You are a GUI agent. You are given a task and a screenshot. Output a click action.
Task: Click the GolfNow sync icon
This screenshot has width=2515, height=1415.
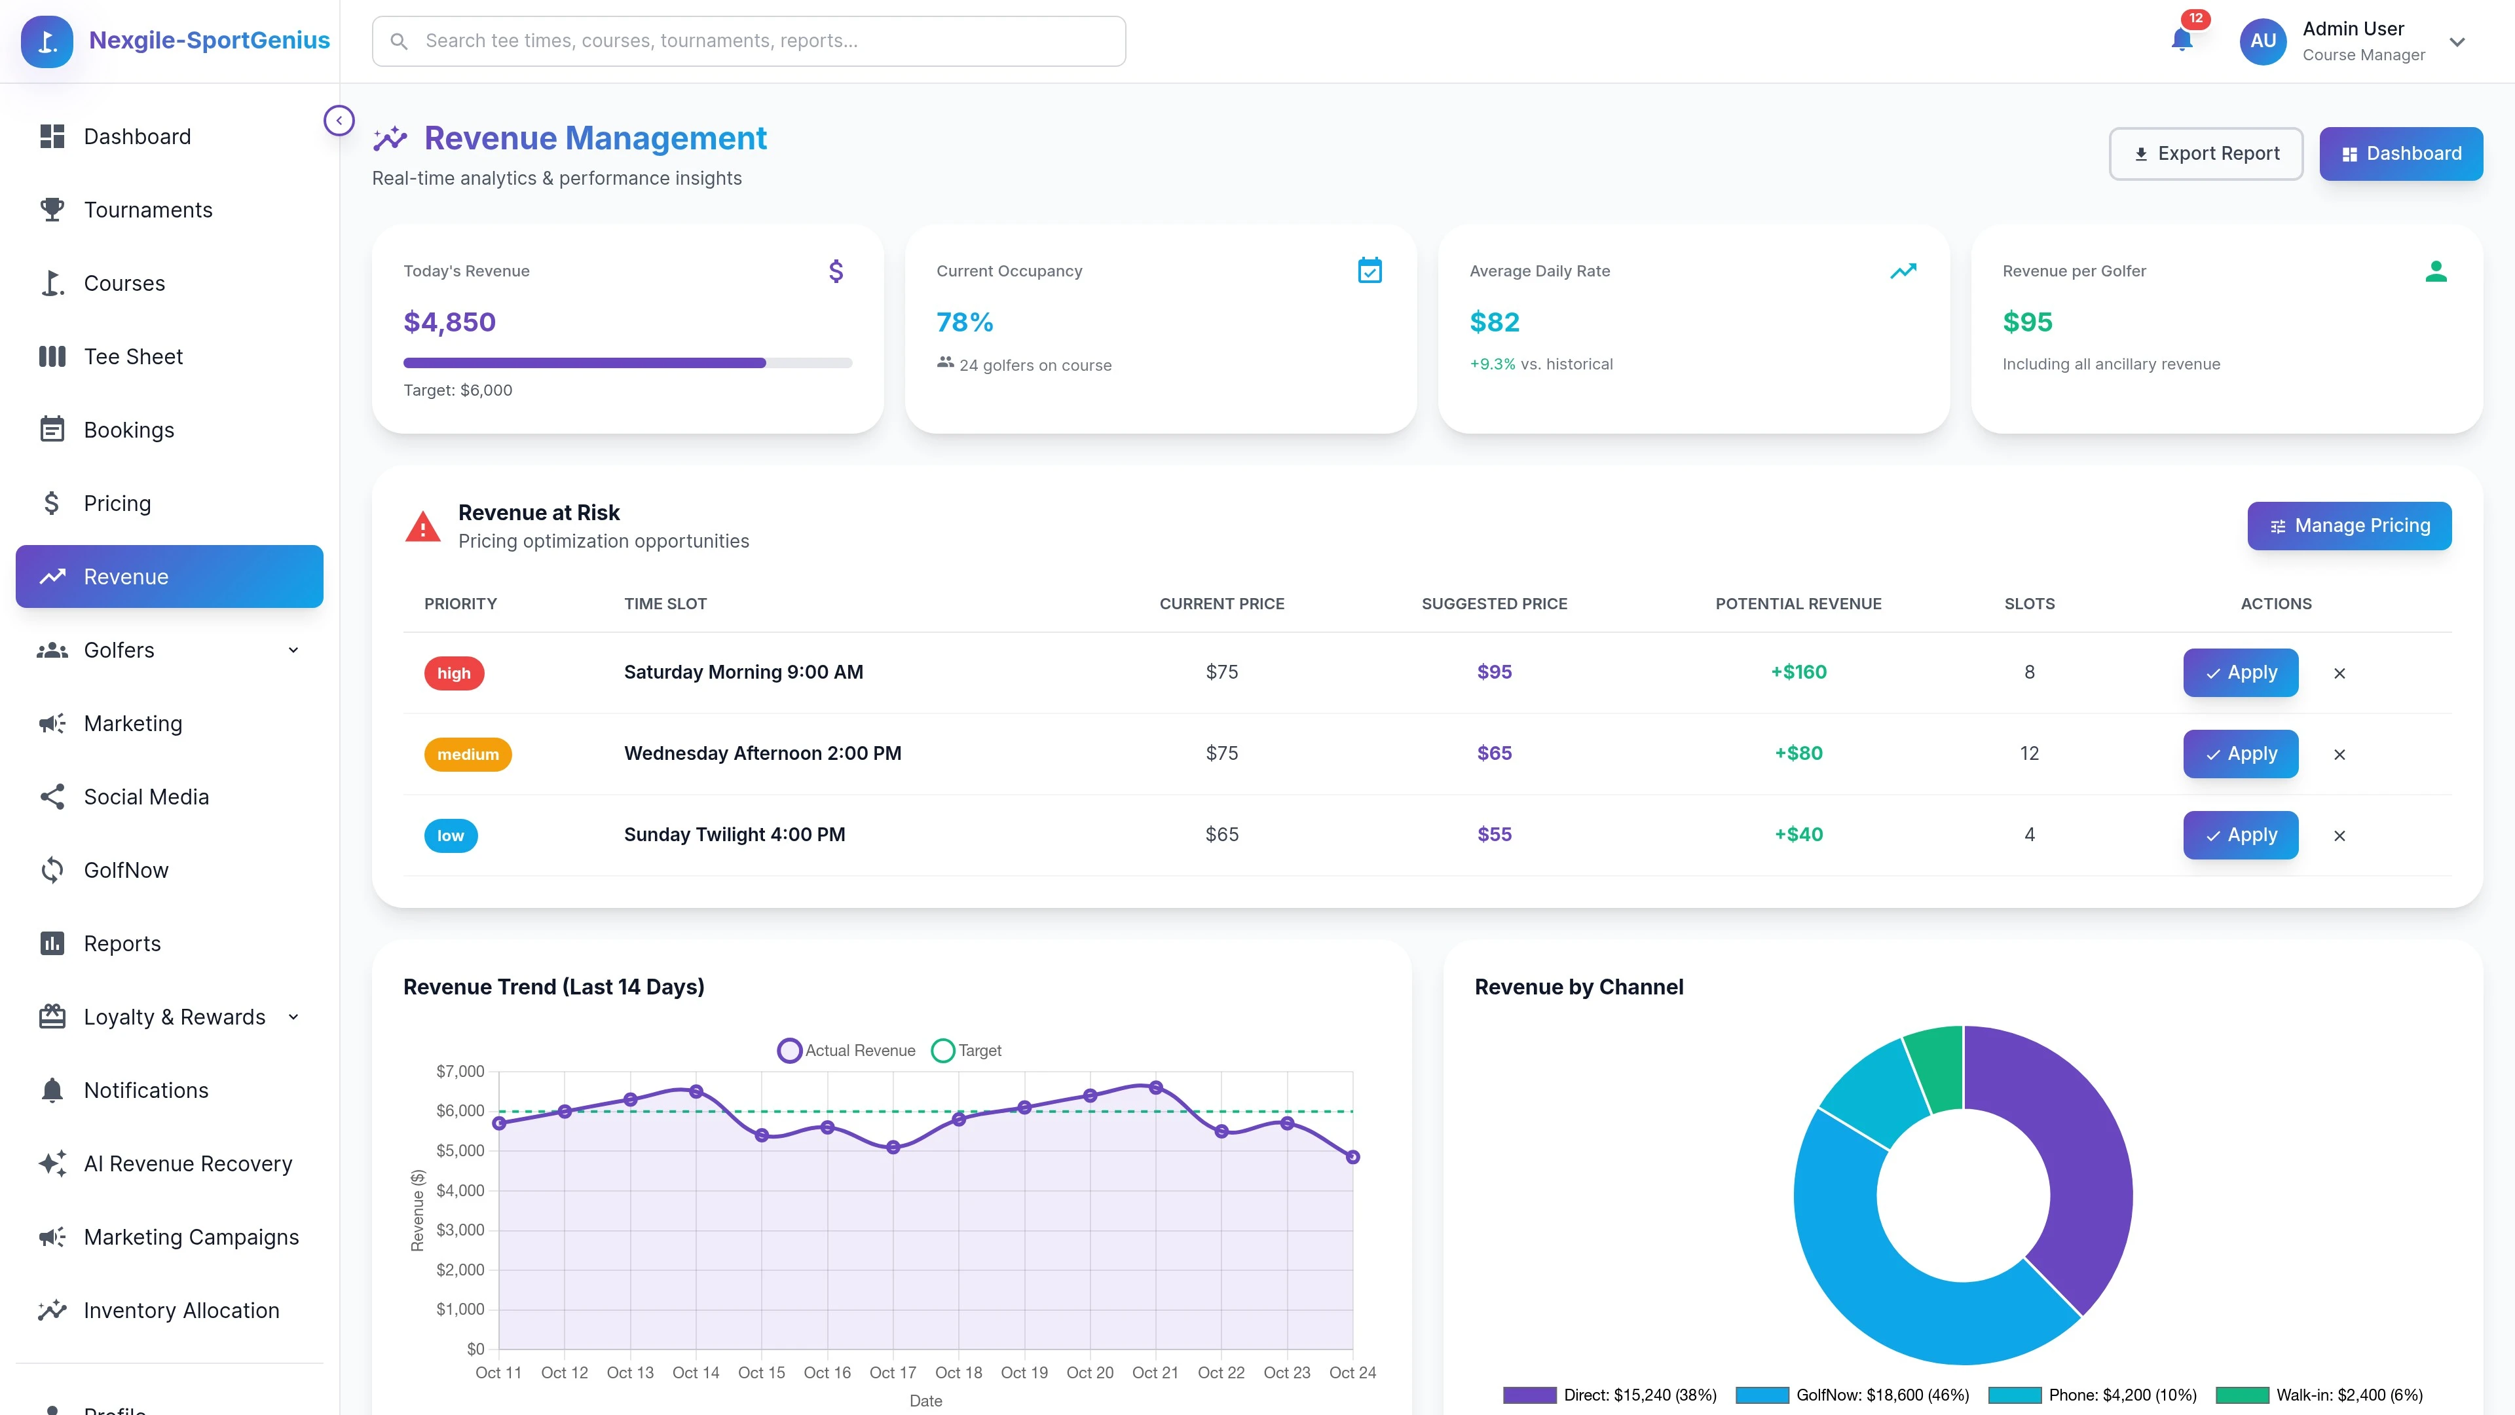tap(52, 870)
